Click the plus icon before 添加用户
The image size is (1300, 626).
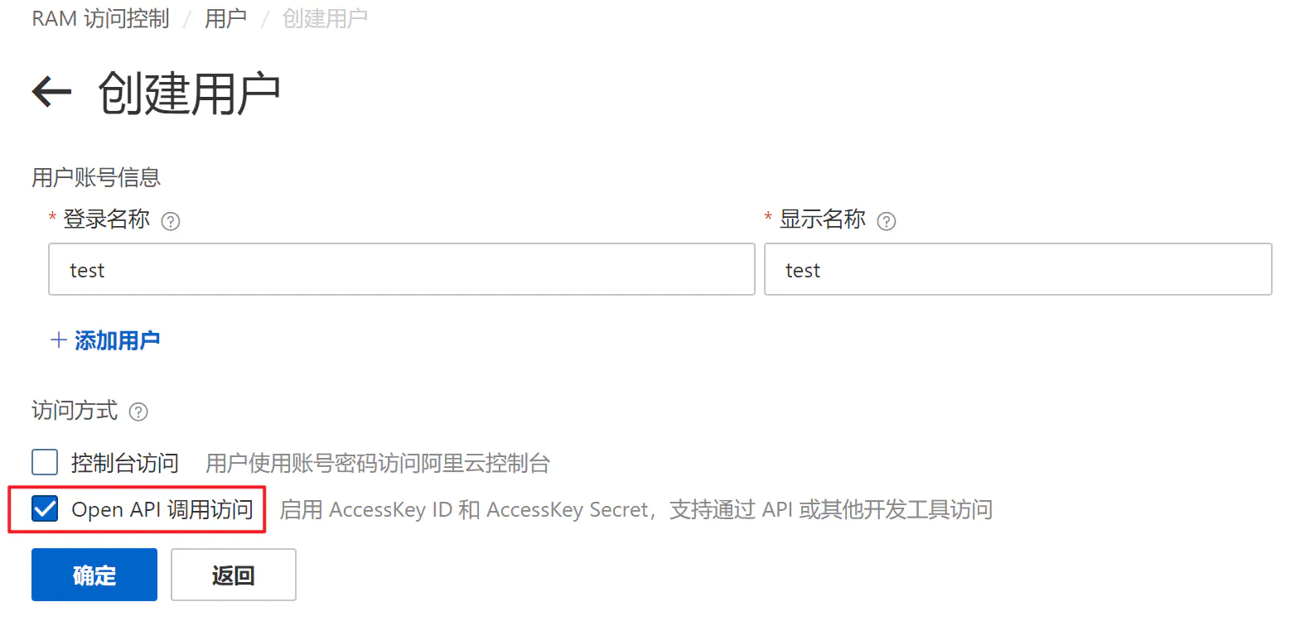coord(59,340)
